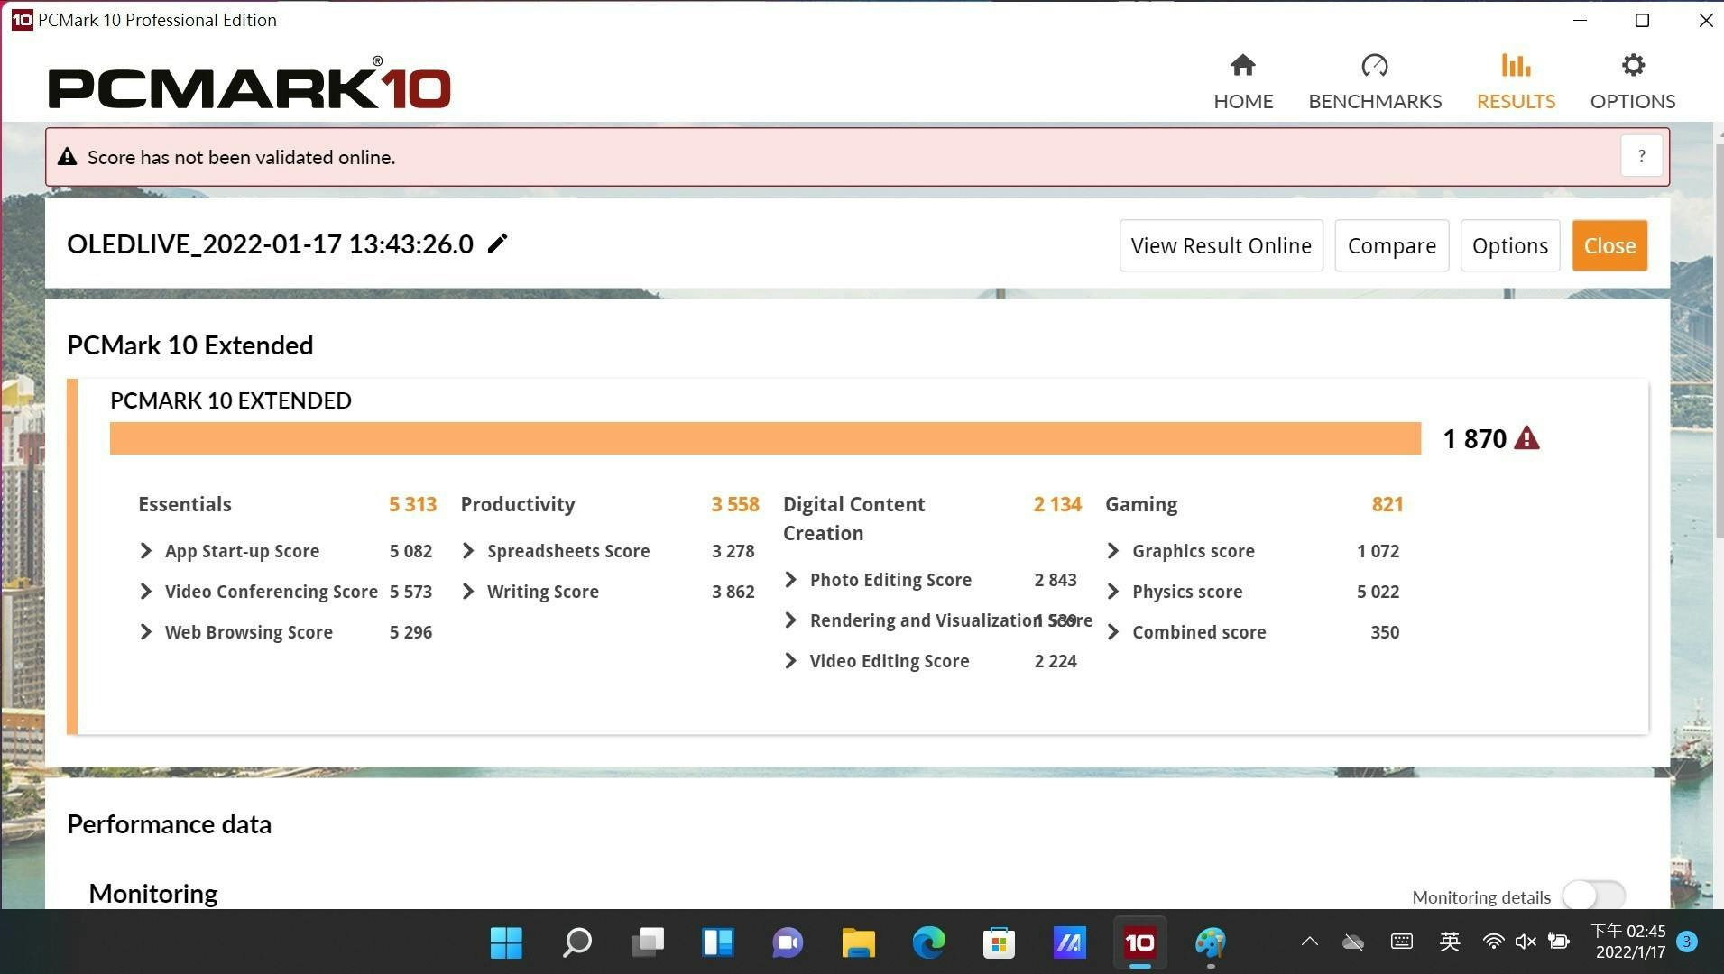
Task: Open the result Options button
Action: click(1509, 245)
